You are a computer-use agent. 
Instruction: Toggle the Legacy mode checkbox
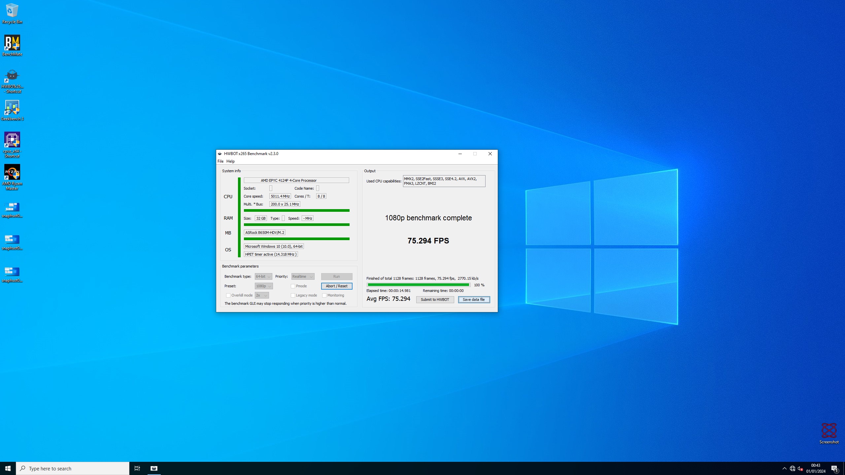(x=293, y=295)
